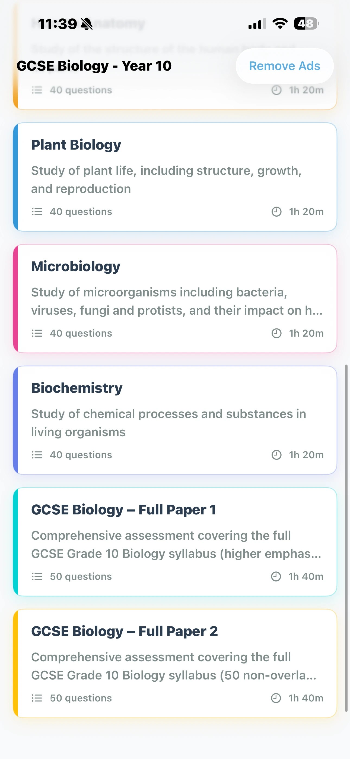
Task: Tap the Remove Ads button
Action: 284,66
